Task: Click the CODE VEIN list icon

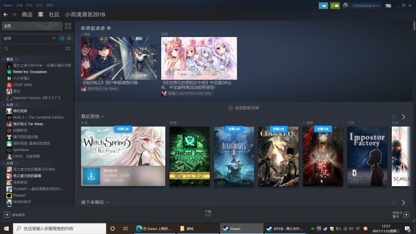Action: pos(9,85)
